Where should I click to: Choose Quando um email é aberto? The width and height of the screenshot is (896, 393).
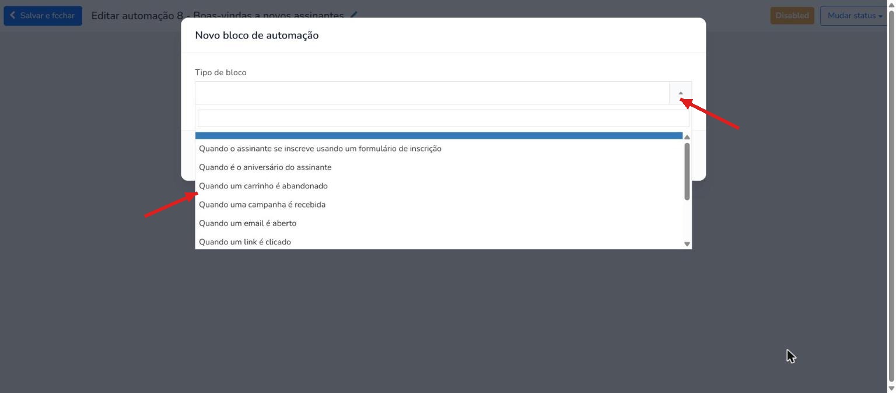tap(439, 223)
